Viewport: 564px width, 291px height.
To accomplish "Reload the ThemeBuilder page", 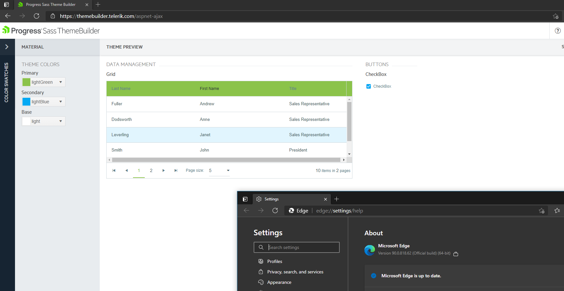I will pyautogui.click(x=37, y=16).
